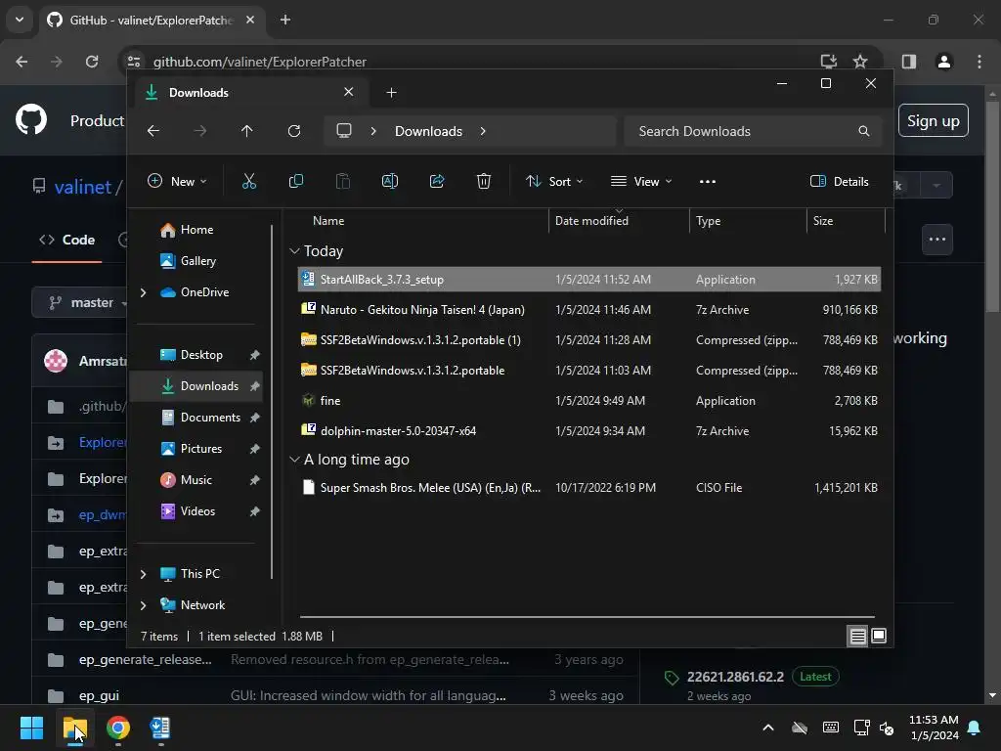The image size is (1001, 751).
Task: Click the 22621.2861.62.2 release link
Action: click(735, 677)
